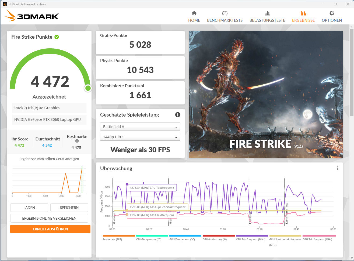Click the LADEN button
Viewport: 354px width, 261px height.
[x=29, y=208]
